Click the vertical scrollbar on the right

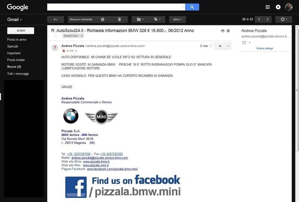tap(297, 90)
